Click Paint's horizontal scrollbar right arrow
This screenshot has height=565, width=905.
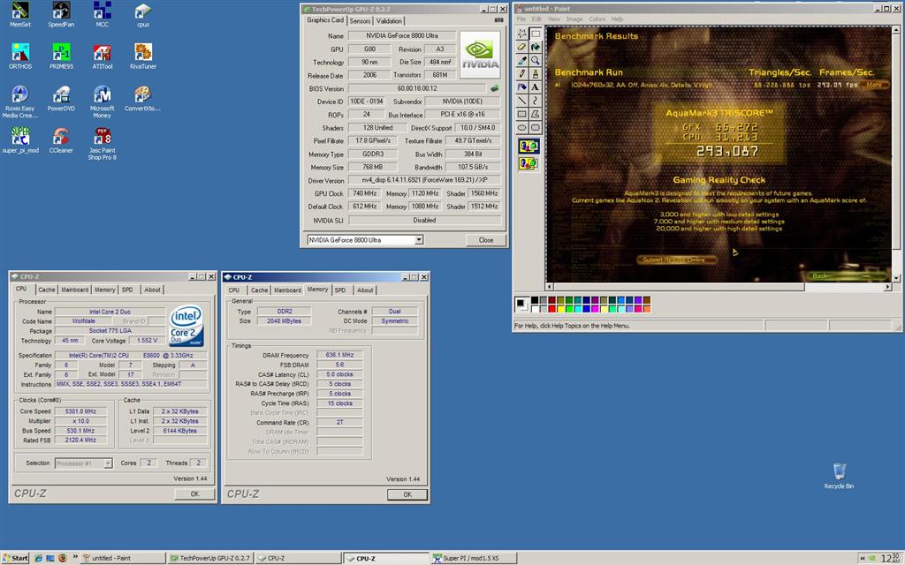(x=887, y=287)
